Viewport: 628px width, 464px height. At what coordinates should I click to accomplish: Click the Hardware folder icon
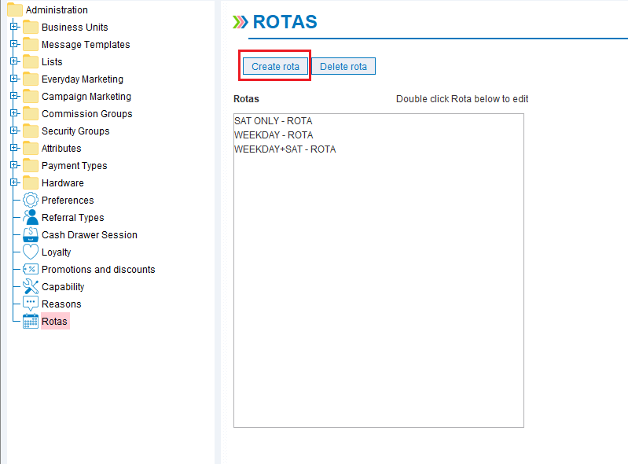coord(31,182)
